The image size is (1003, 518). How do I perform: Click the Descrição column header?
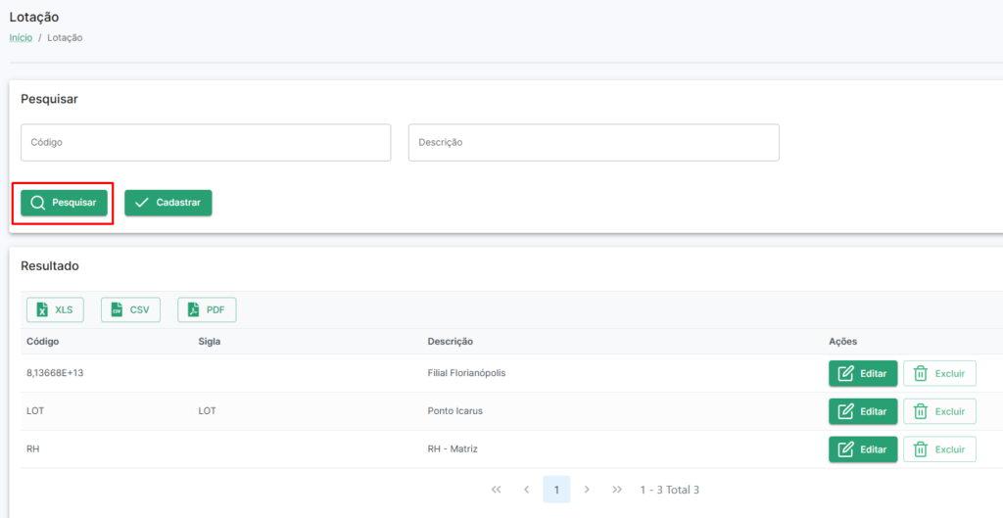point(451,342)
